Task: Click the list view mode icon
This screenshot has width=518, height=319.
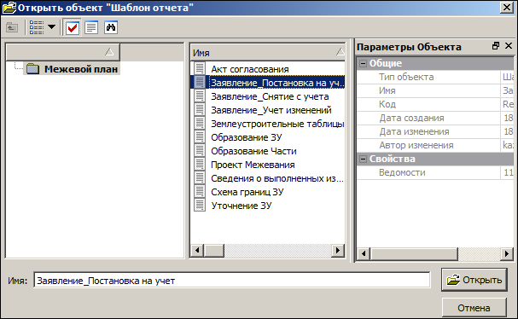Action: tap(37, 27)
